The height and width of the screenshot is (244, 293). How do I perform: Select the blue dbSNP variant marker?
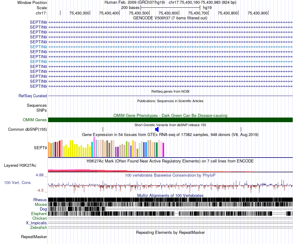157,129
